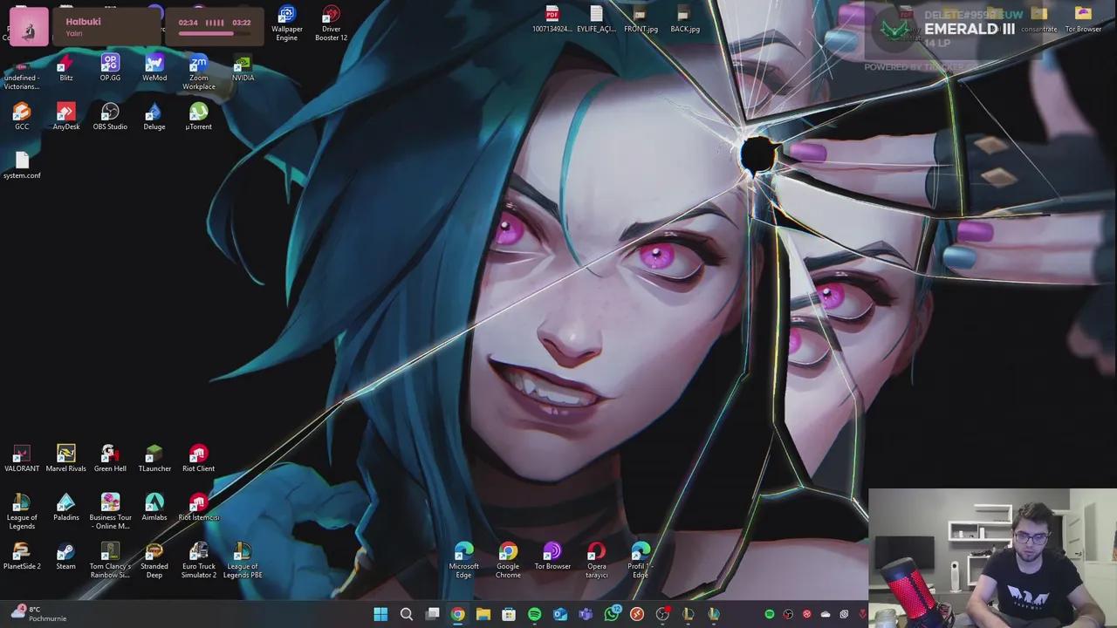The image size is (1117, 628).
Task: Click the webcam overlay in the corner
Action: pos(993,558)
